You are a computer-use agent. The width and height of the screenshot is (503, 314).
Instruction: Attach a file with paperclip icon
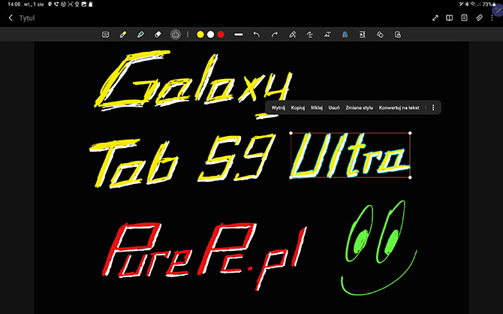point(479,18)
